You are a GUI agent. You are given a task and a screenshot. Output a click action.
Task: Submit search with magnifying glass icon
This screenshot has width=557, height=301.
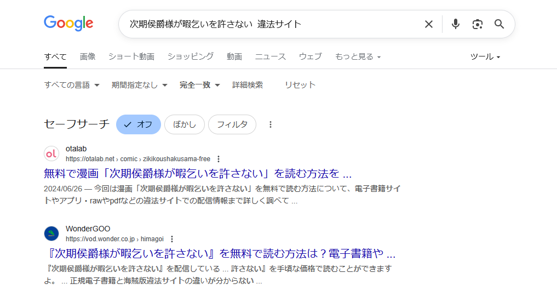499,24
